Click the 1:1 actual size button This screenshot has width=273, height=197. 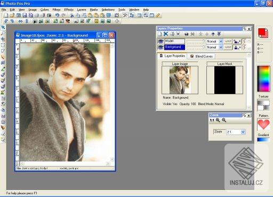tap(212, 120)
